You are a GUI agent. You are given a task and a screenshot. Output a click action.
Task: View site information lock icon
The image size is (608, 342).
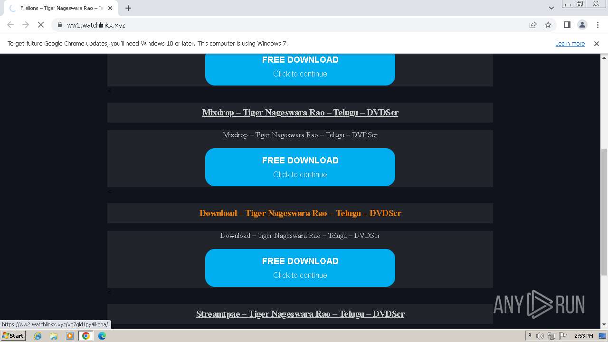[x=59, y=25]
